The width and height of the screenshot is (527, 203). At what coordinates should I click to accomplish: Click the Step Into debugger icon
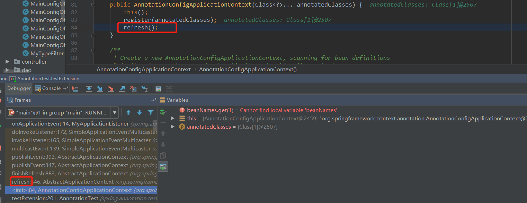tap(100, 89)
